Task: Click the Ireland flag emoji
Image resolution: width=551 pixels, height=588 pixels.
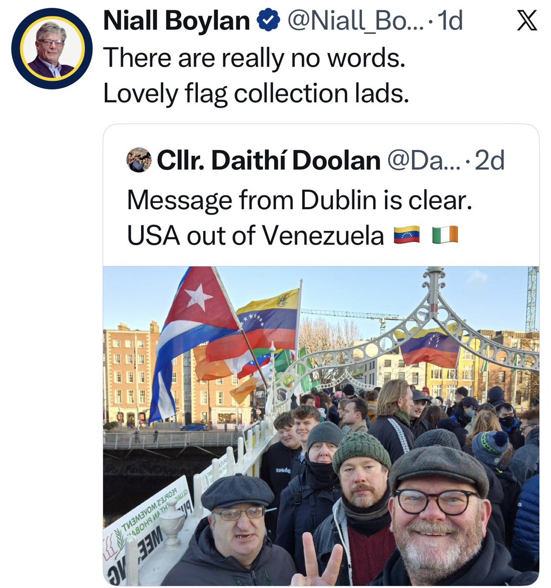Action: [445, 235]
